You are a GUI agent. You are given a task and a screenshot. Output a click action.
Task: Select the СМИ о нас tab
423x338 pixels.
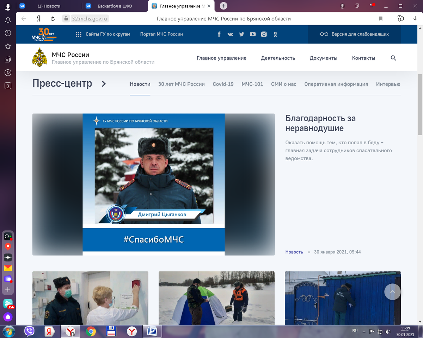[284, 84]
